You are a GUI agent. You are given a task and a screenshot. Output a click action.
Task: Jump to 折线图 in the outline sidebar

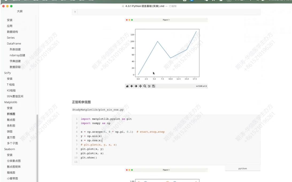(x=11, y=114)
